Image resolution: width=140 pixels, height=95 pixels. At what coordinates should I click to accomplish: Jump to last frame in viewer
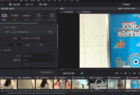pyautogui.click(x=134, y=73)
